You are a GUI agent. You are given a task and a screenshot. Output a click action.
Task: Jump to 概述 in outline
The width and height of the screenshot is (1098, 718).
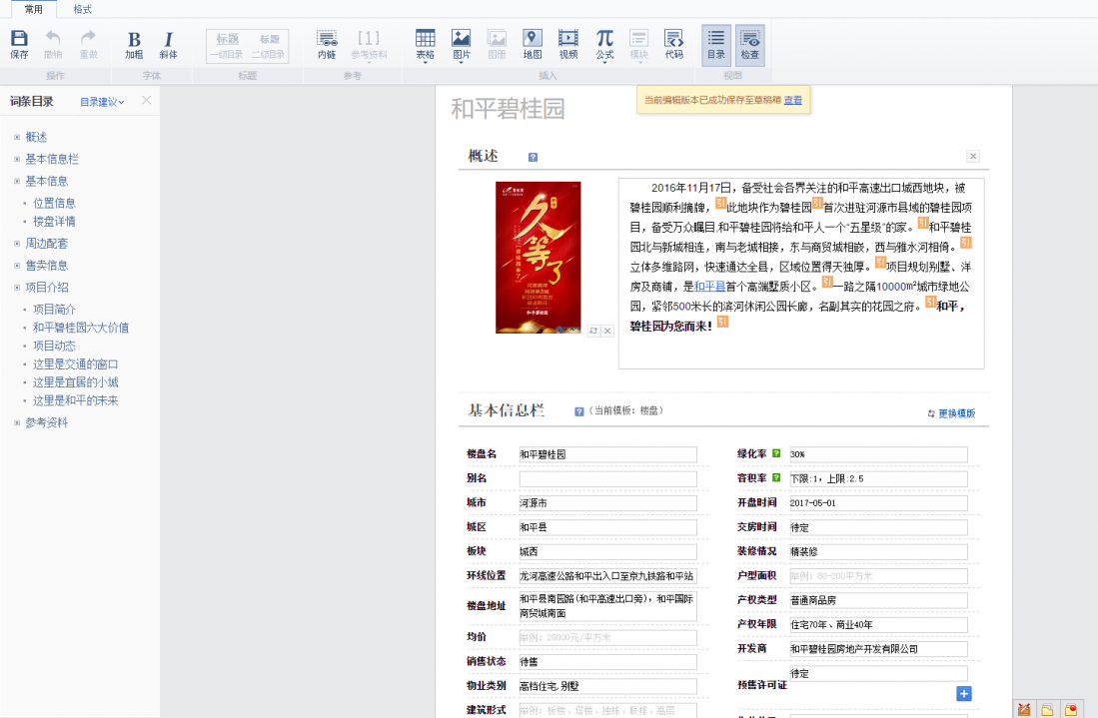pos(36,137)
